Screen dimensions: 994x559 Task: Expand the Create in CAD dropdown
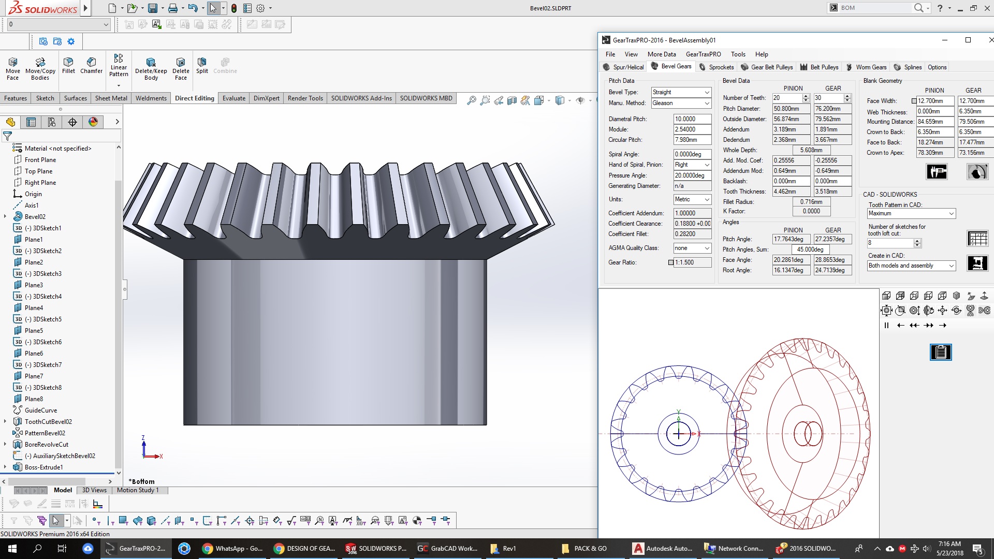click(951, 266)
